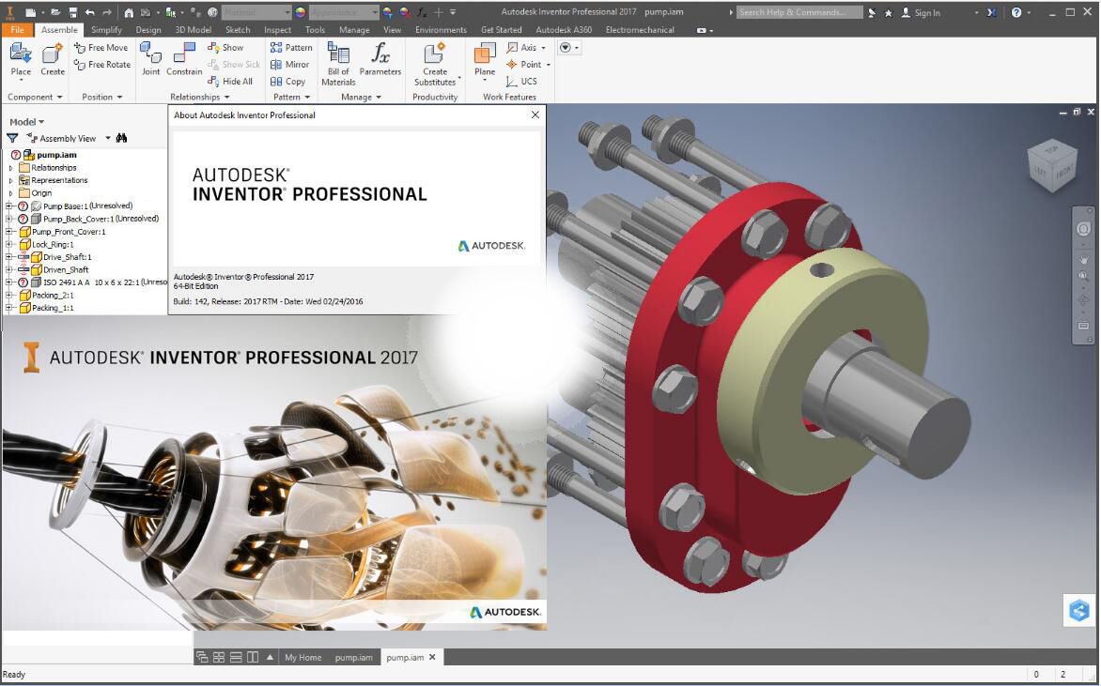Click Create Substitutes
Screen dimensions: 1101x686
point(435,64)
